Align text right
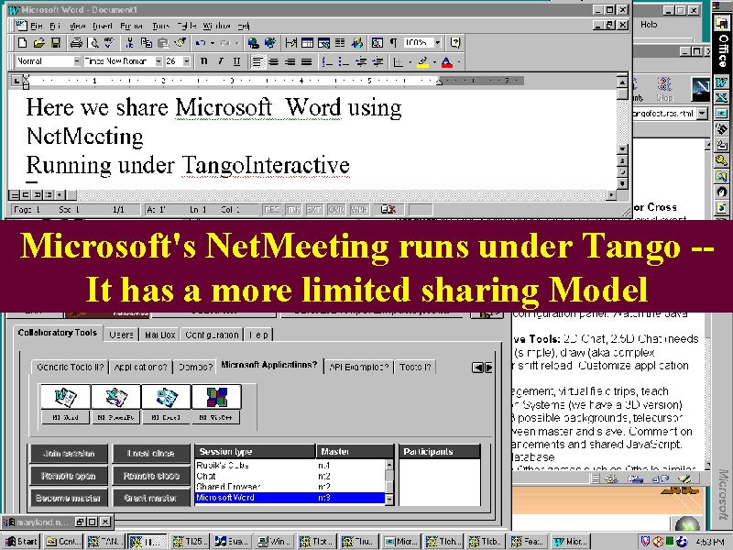 click(290, 61)
